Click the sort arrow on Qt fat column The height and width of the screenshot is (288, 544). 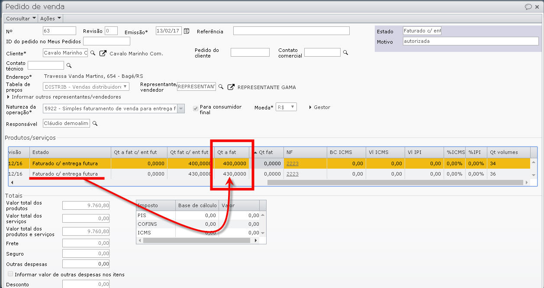[x=255, y=152]
